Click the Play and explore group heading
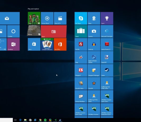Screen dimensions: 141x122 click(x=33, y=9)
